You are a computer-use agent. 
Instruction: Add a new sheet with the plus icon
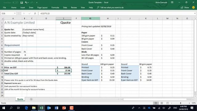click(31, 99)
